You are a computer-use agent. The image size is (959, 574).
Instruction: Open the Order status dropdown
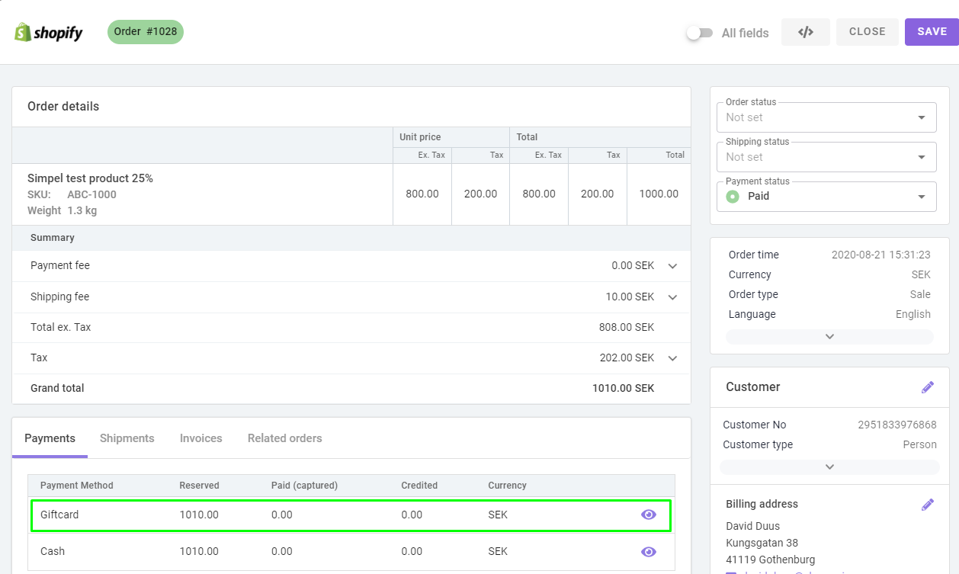[827, 117]
